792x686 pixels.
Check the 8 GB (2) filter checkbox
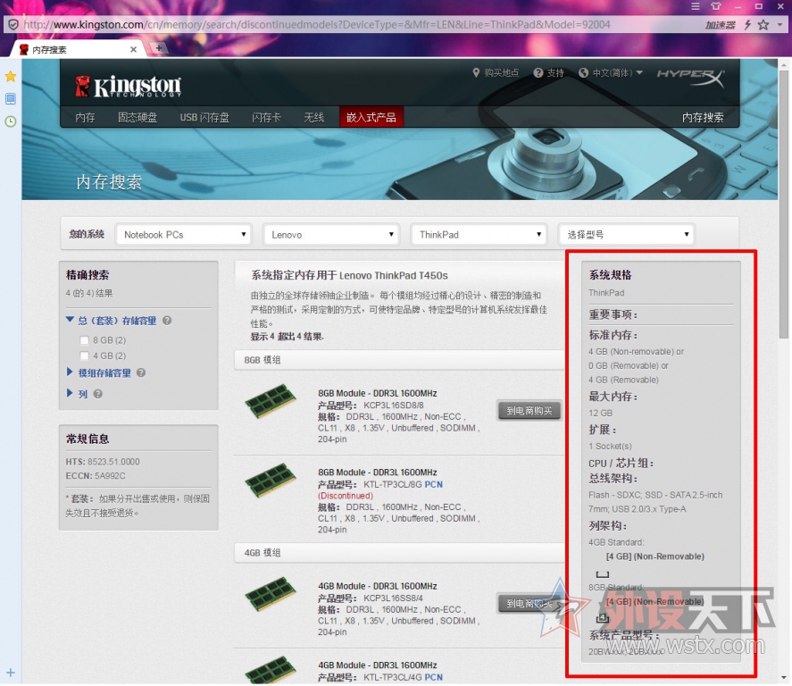(84, 340)
